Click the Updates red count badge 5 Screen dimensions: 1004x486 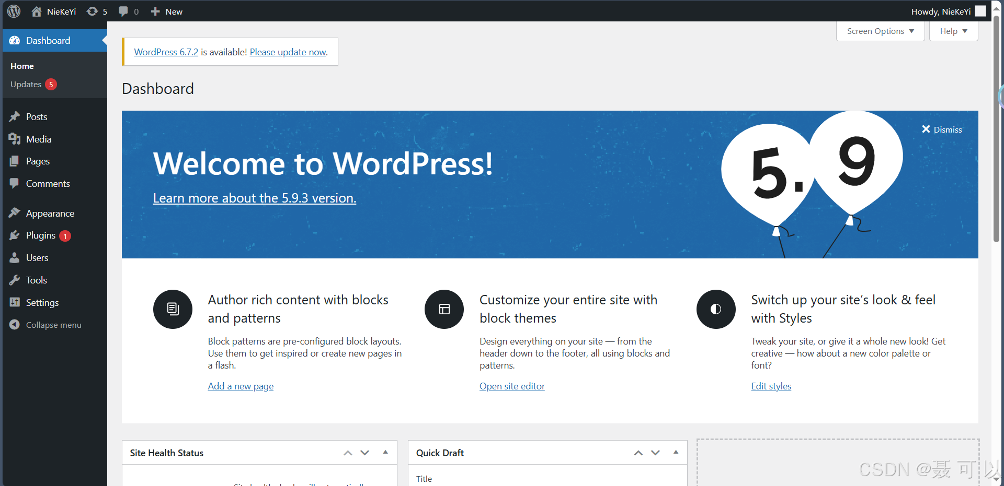(x=51, y=84)
